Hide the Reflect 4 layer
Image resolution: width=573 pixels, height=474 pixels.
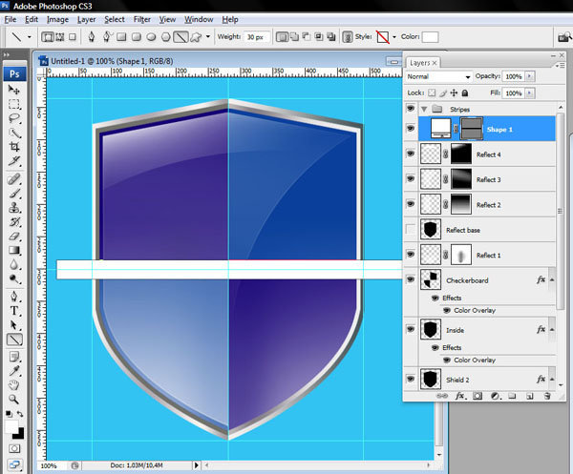411,154
